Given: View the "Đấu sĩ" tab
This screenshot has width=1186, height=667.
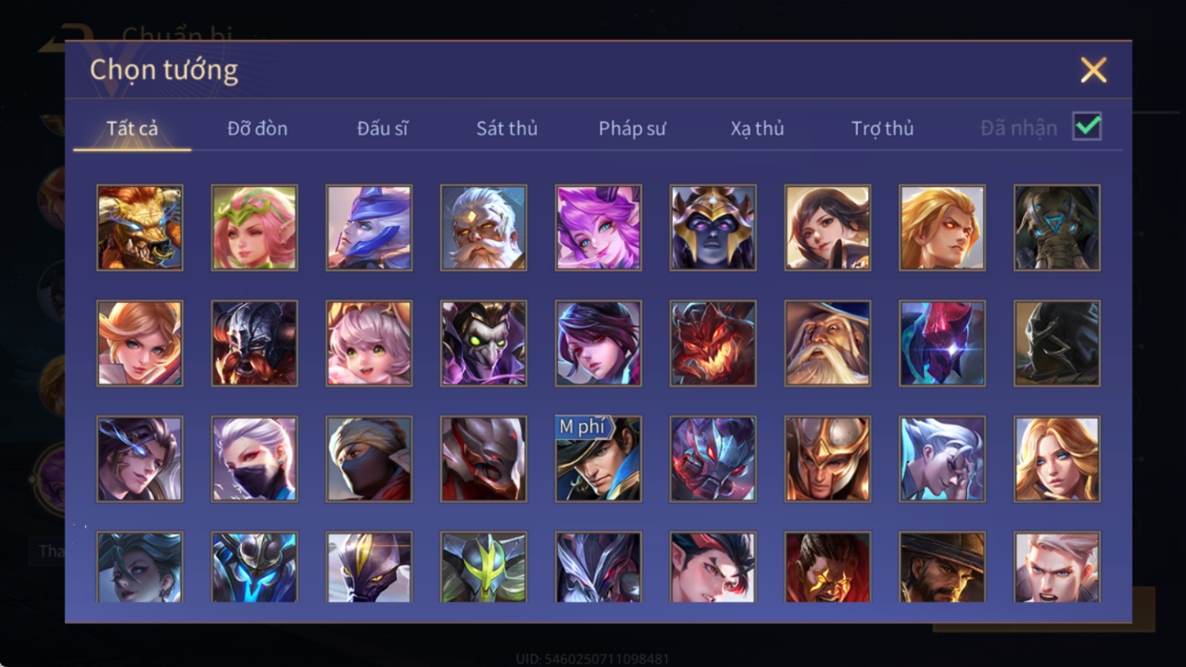Looking at the screenshot, I should [383, 128].
